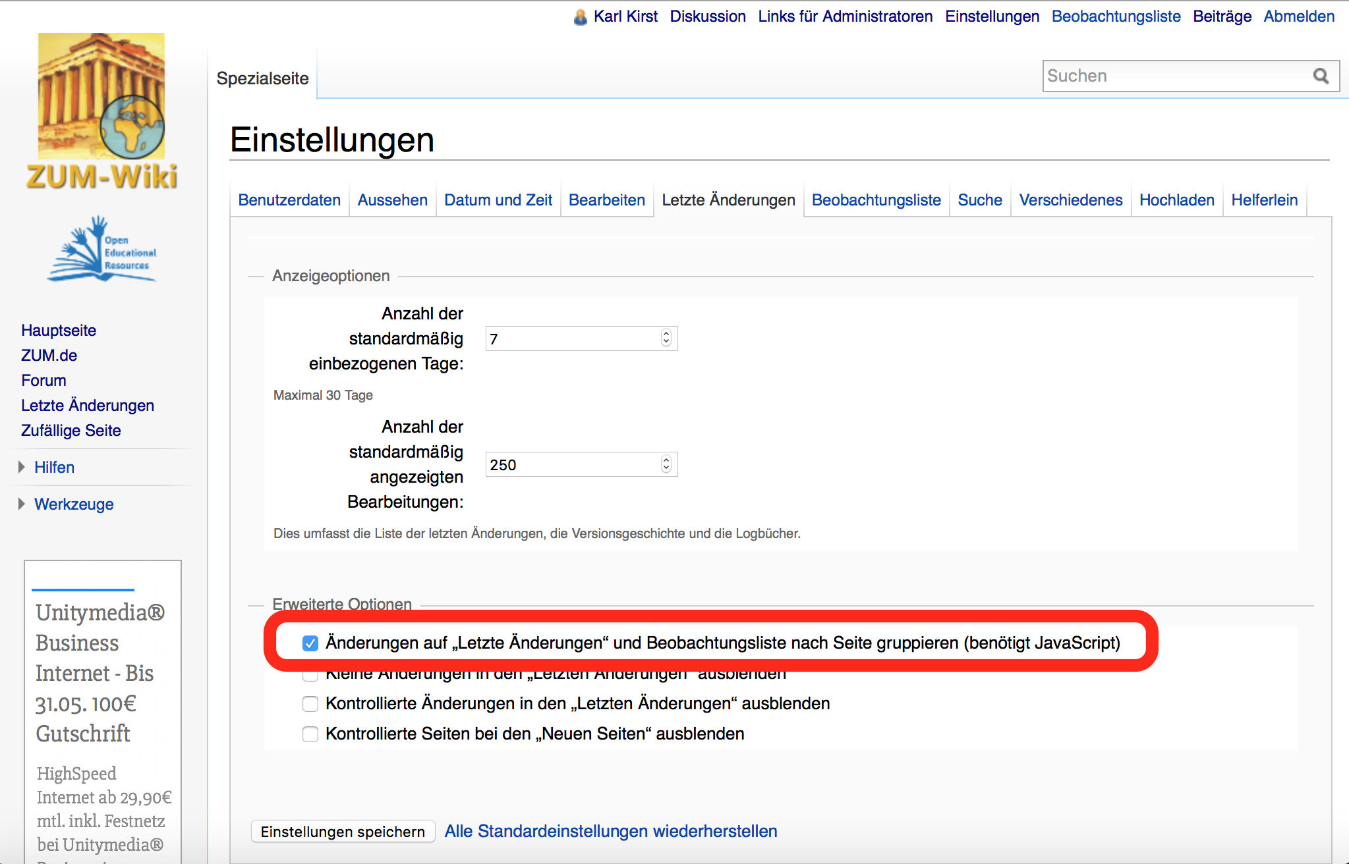Open the Helferlein tab
1349x864 pixels.
(1264, 200)
